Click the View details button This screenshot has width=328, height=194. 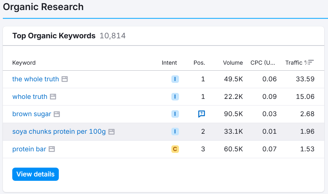click(x=36, y=174)
